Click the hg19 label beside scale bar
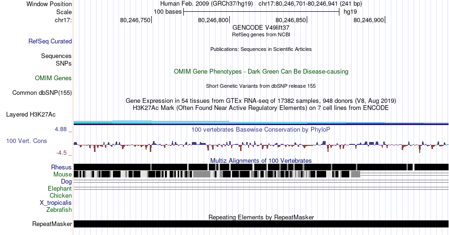 click(x=350, y=12)
